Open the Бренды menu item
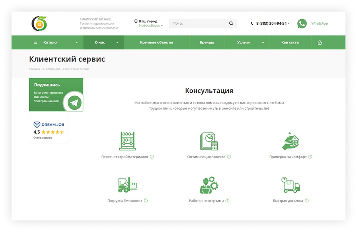This screenshot has height=232, width=357. (207, 42)
